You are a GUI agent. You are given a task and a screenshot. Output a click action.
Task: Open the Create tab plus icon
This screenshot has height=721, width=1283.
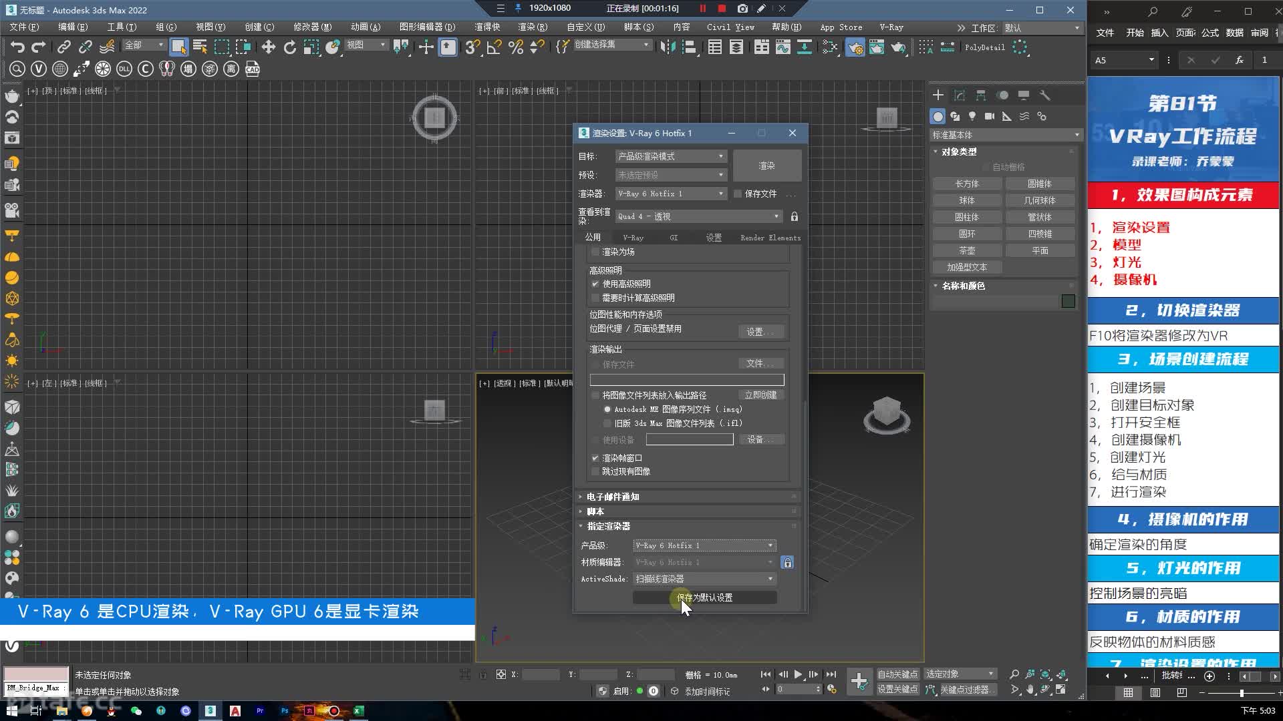pos(938,95)
